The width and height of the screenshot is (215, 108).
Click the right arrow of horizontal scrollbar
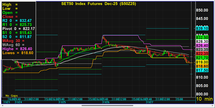(x=213, y=105)
